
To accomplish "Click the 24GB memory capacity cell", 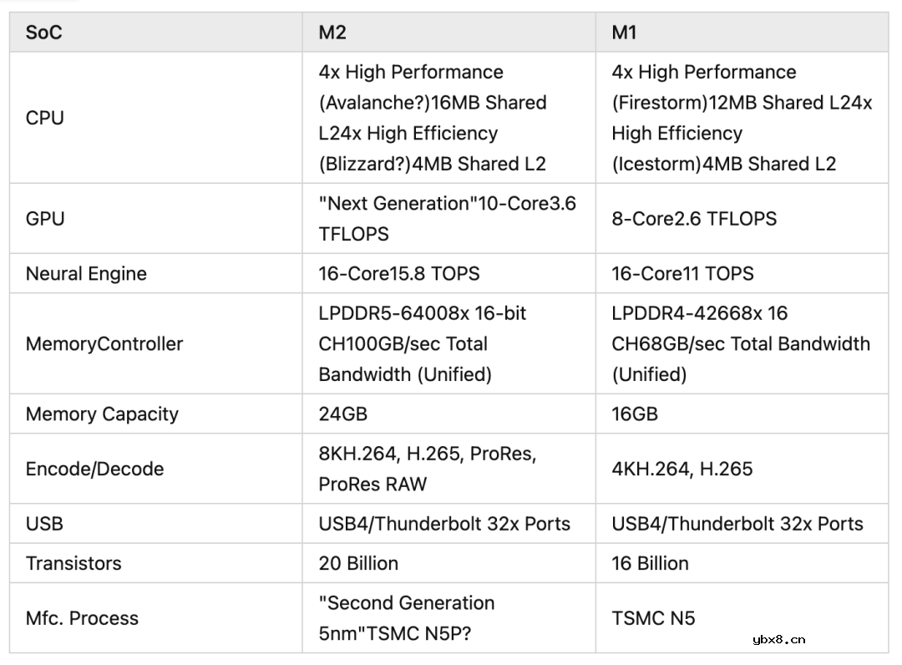I will pos(343,414).
